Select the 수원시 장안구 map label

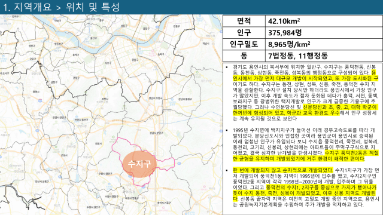pyautogui.click(x=105, y=174)
